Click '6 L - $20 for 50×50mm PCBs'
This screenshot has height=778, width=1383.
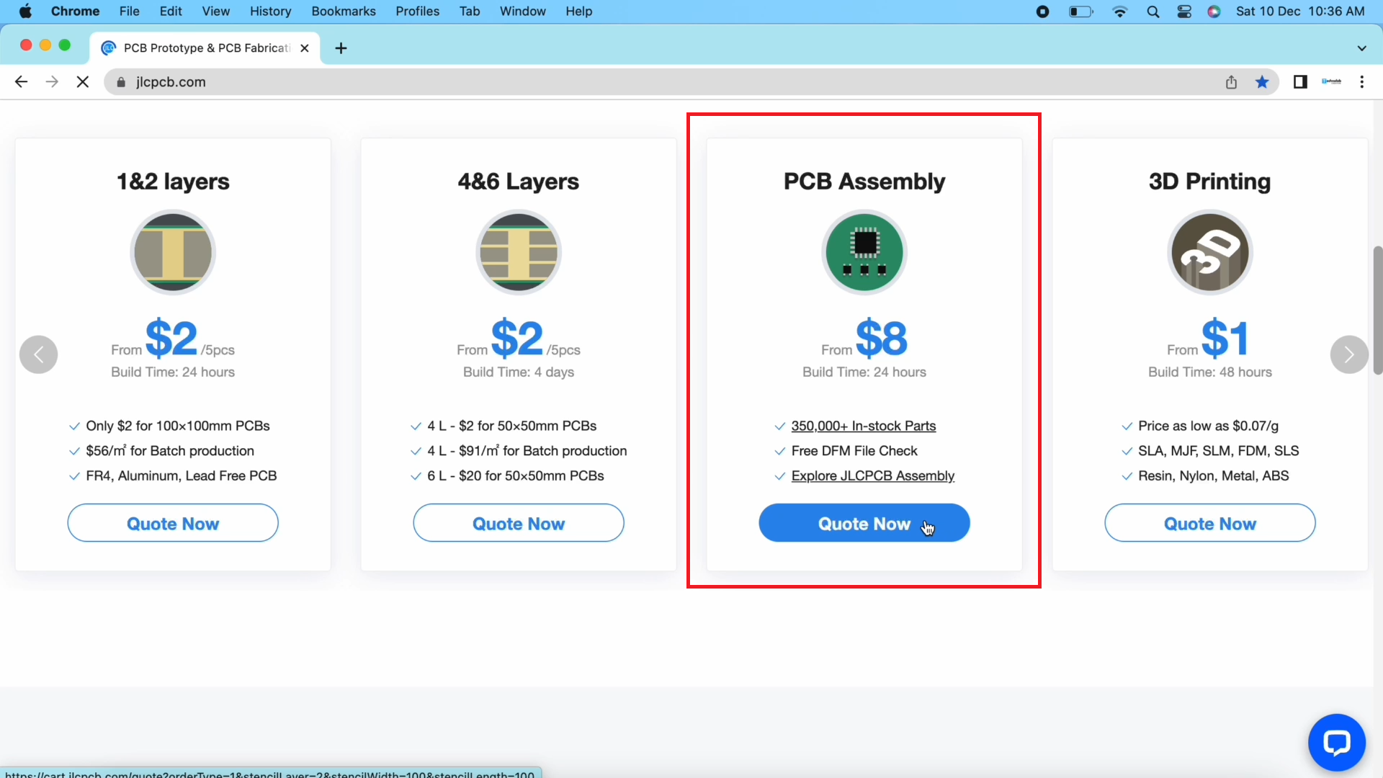coord(516,475)
